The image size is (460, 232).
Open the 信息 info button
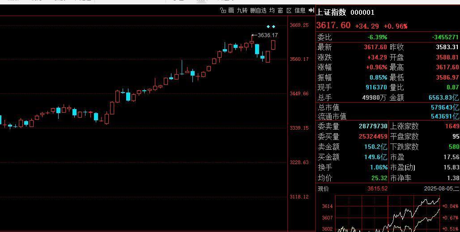300,11
